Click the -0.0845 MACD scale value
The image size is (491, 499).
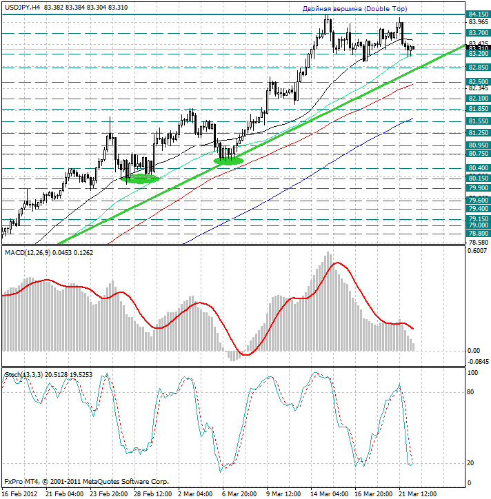478,362
